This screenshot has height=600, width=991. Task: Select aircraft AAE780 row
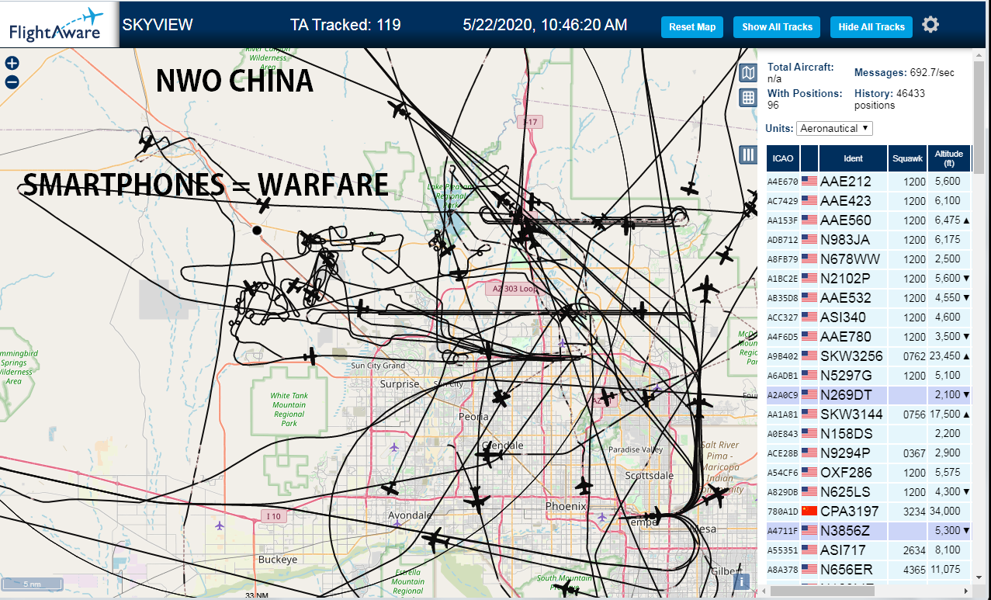click(869, 337)
